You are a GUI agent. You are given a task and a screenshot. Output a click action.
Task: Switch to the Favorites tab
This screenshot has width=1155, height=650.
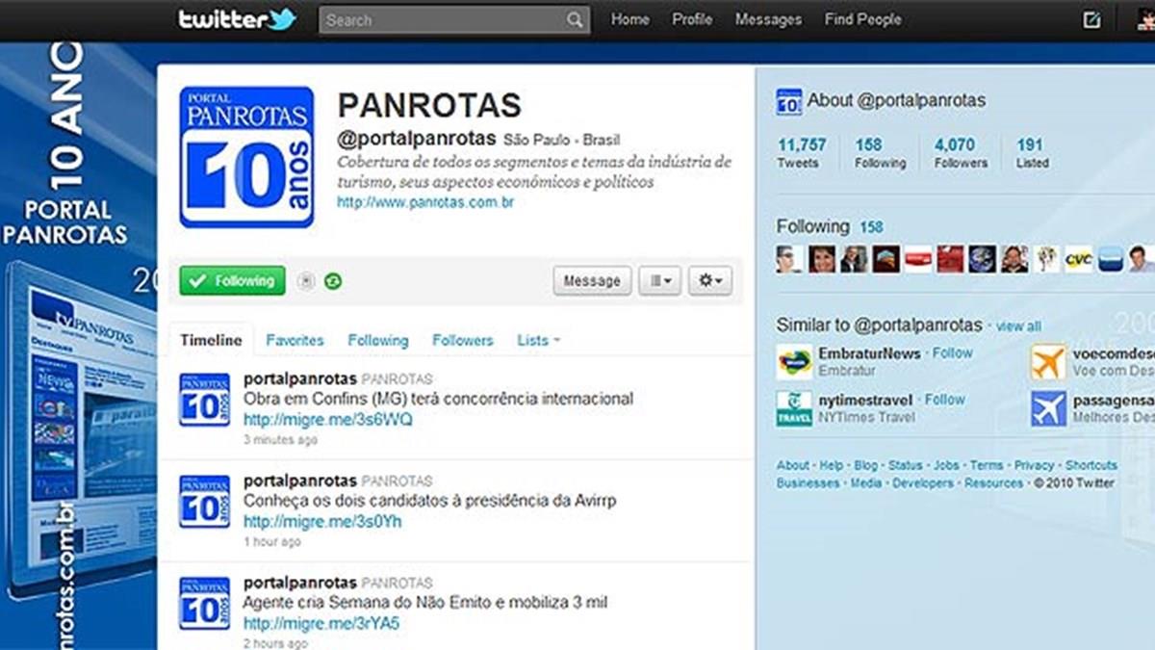(x=295, y=340)
